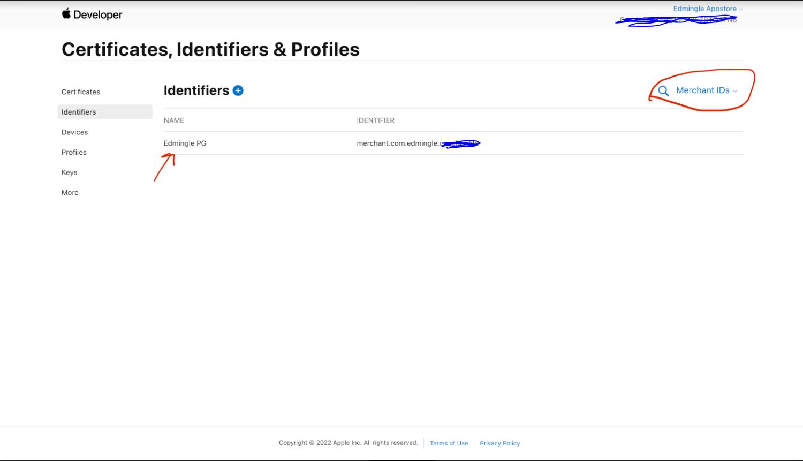
Task: Click the blue plus icon beside Identifiers
Action: pyautogui.click(x=238, y=90)
